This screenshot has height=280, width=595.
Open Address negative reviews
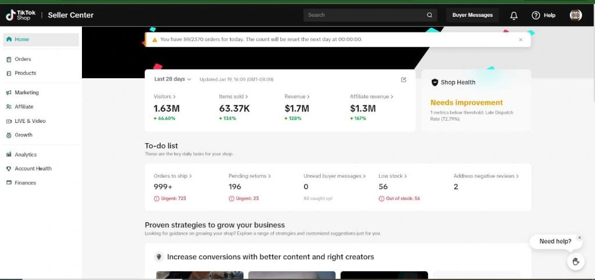(x=486, y=176)
